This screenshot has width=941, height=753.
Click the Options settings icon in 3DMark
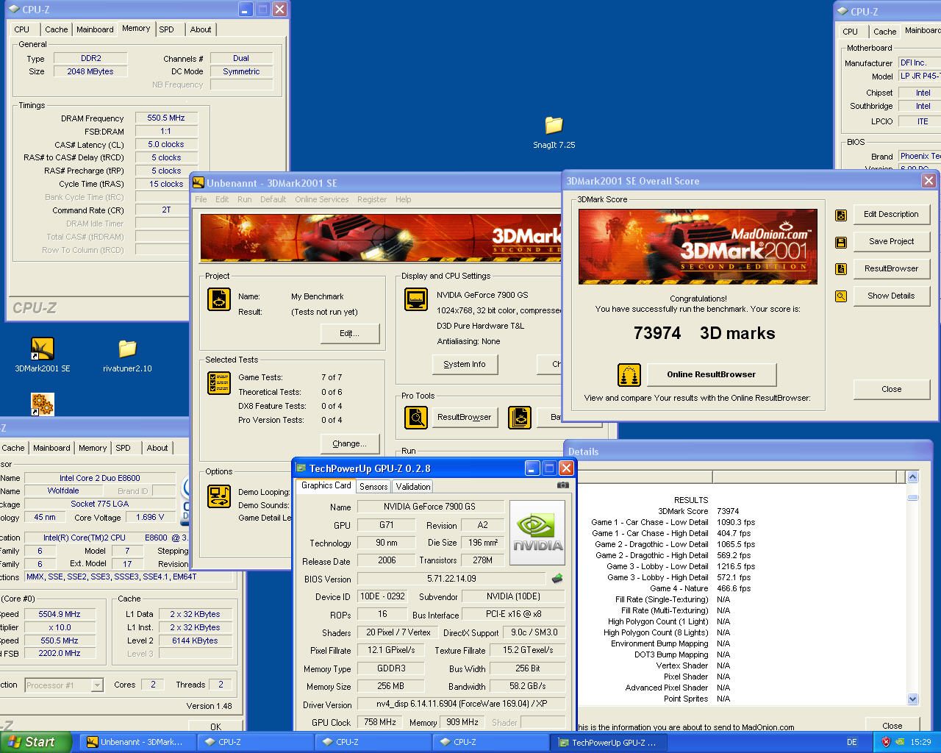(219, 496)
